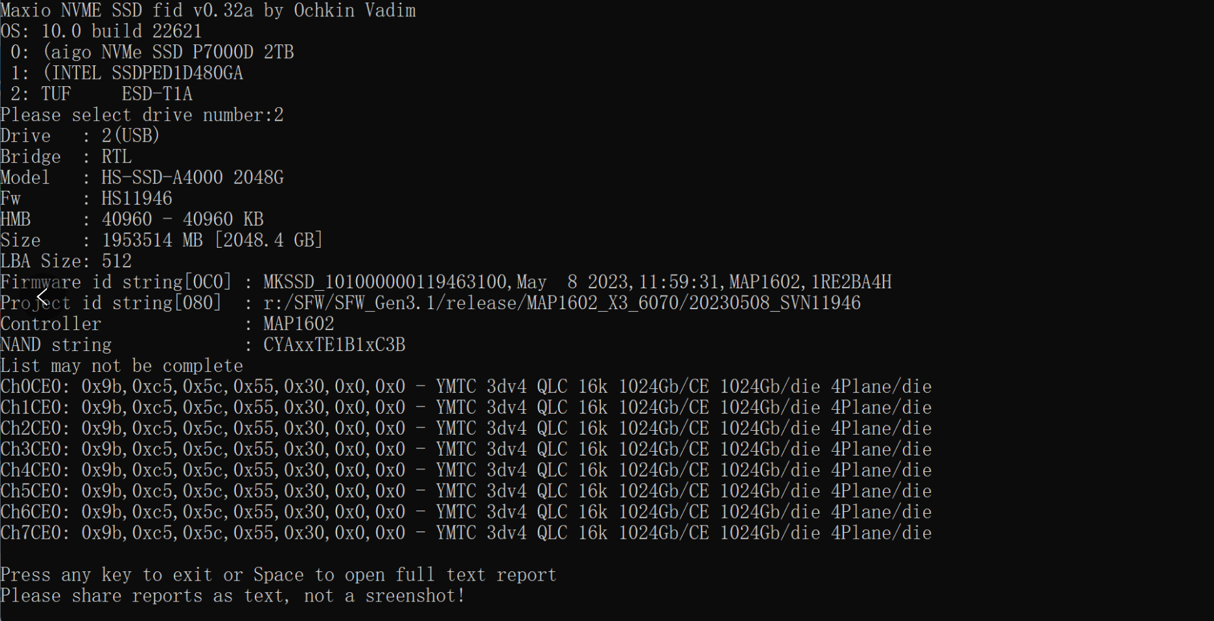The height and width of the screenshot is (621, 1214).
Task: Click the HMB 40960 KB line
Action: click(132, 220)
